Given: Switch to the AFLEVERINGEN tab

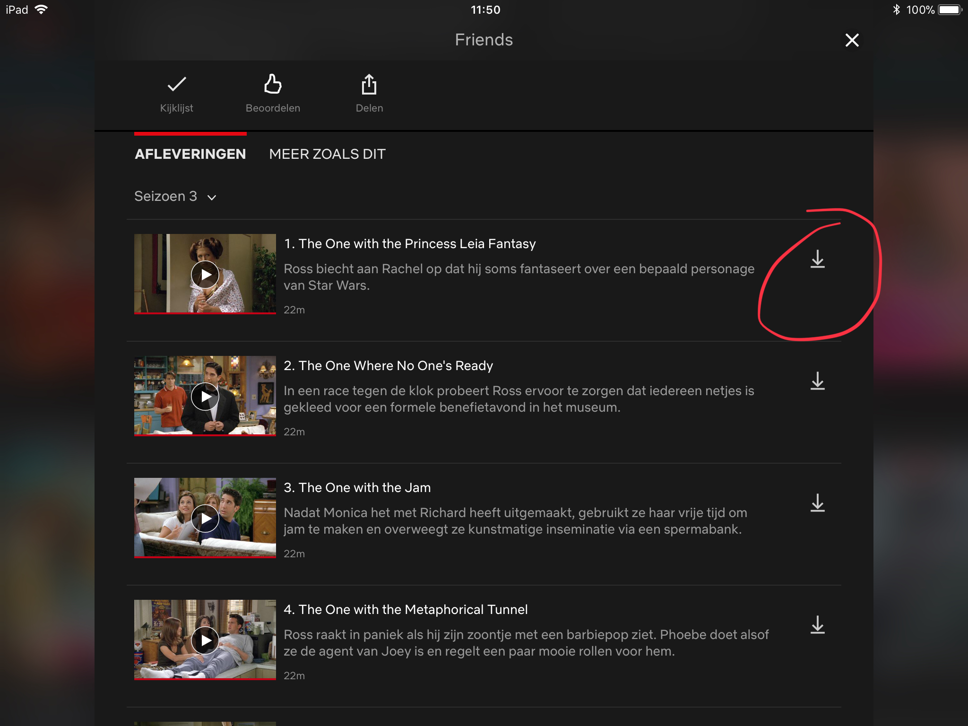Looking at the screenshot, I should pos(190,154).
